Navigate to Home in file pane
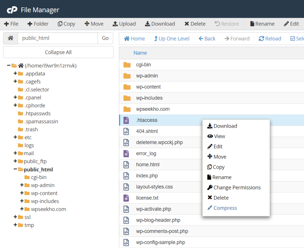304x248 pixels. click(x=134, y=39)
